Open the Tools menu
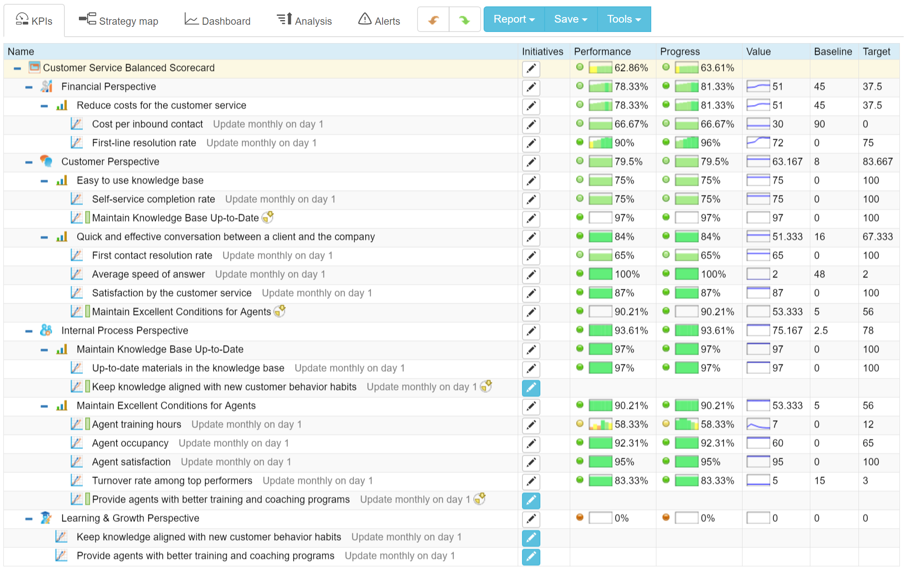Viewport: 905px width, 574px height. tap(623, 19)
